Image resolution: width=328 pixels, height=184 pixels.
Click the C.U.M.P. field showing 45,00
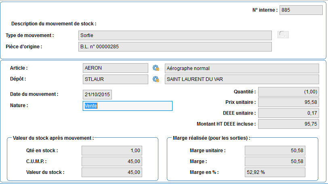(x=112, y=161)
